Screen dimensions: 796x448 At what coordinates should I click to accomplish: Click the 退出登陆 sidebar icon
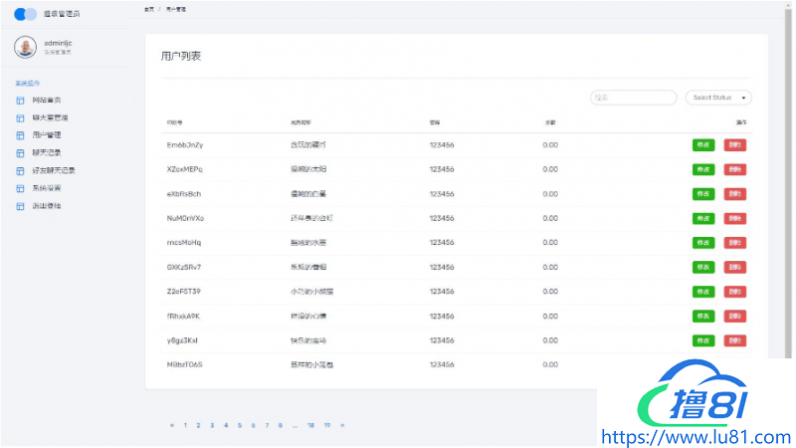20,206
